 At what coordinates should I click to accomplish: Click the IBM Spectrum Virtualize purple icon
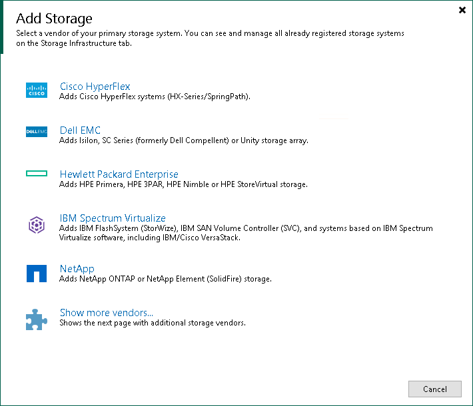coord(37,226)
